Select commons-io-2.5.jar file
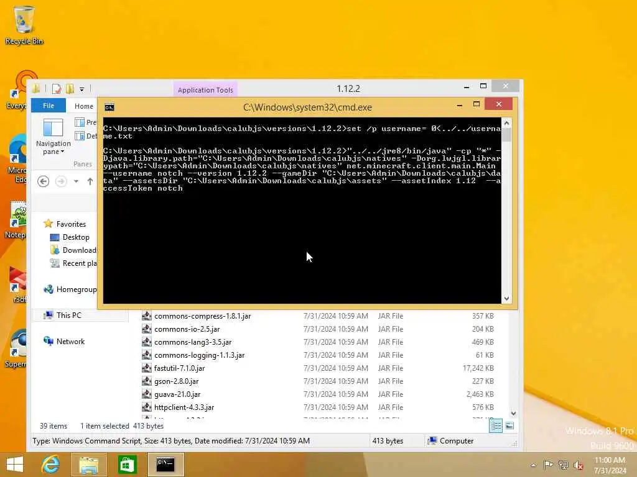Image resolution: width=637 pixels, height=477 pixels. 187,329
